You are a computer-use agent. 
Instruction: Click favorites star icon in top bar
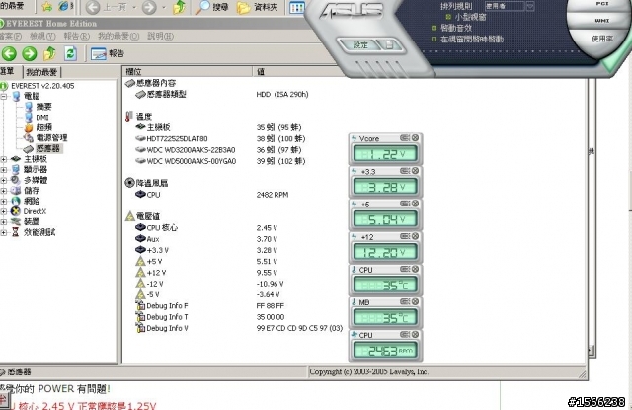point(46,7)
